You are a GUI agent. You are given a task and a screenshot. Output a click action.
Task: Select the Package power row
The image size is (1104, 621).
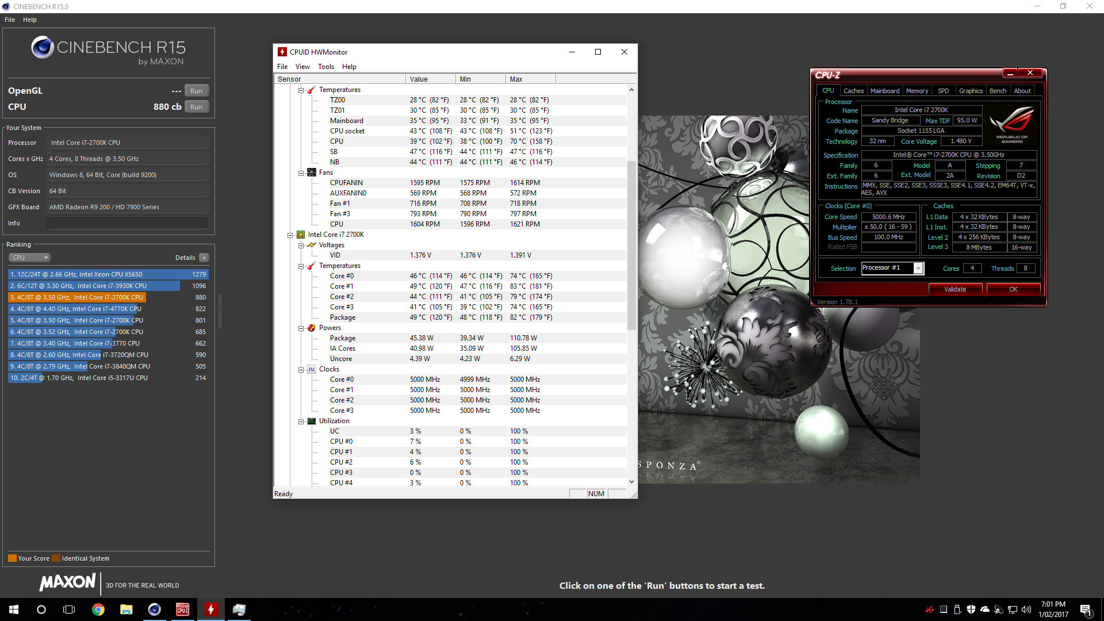pos(450,338)
